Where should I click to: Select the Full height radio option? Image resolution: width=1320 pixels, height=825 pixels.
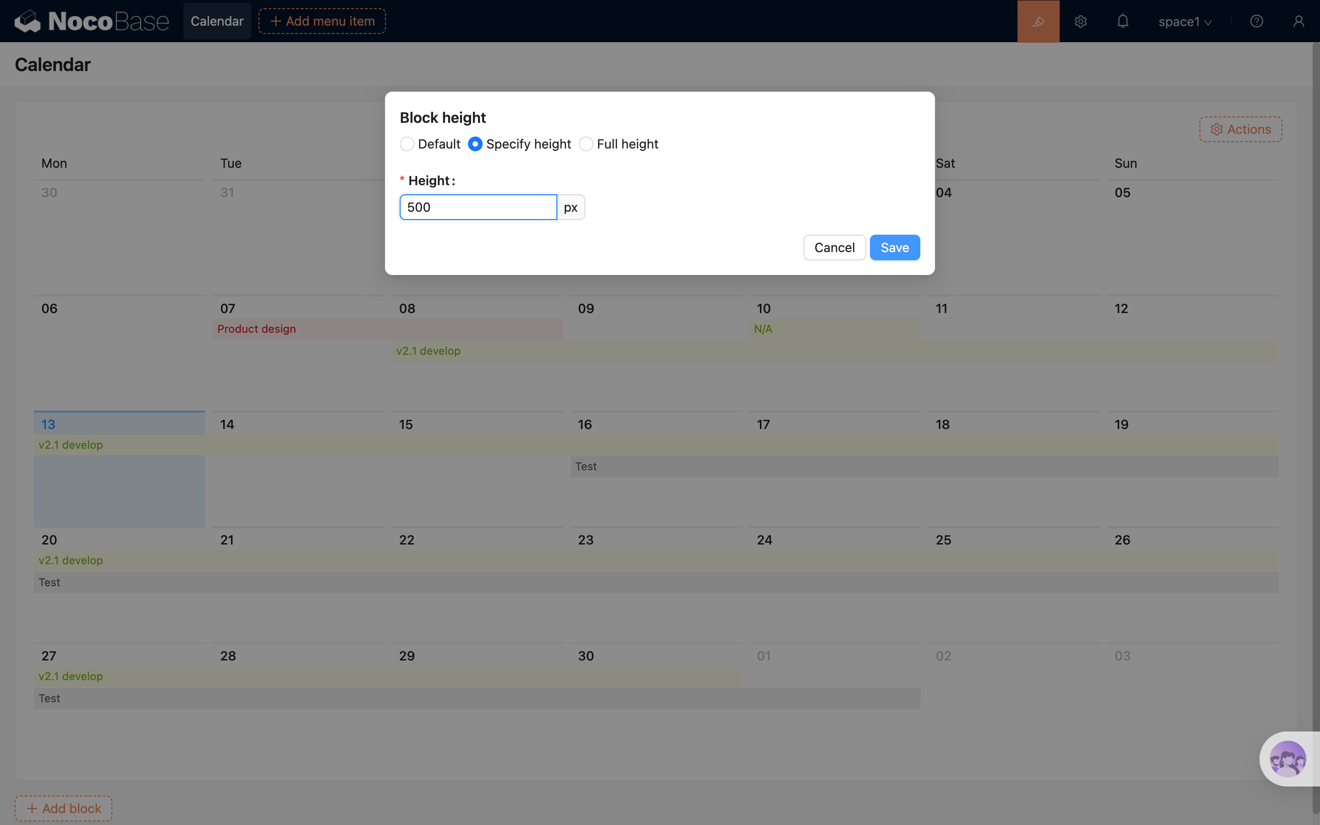[x=586, y=144]
